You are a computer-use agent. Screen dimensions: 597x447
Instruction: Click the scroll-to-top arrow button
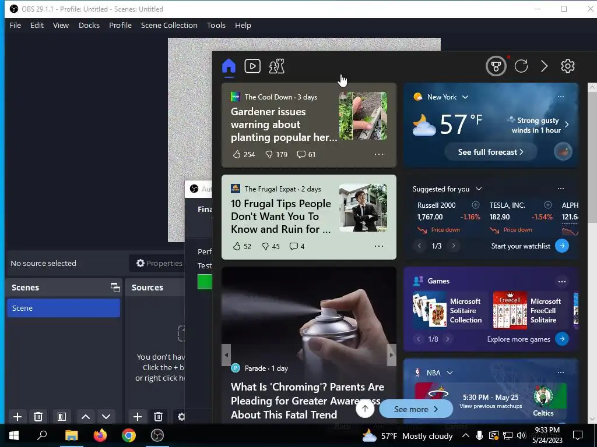365,409
